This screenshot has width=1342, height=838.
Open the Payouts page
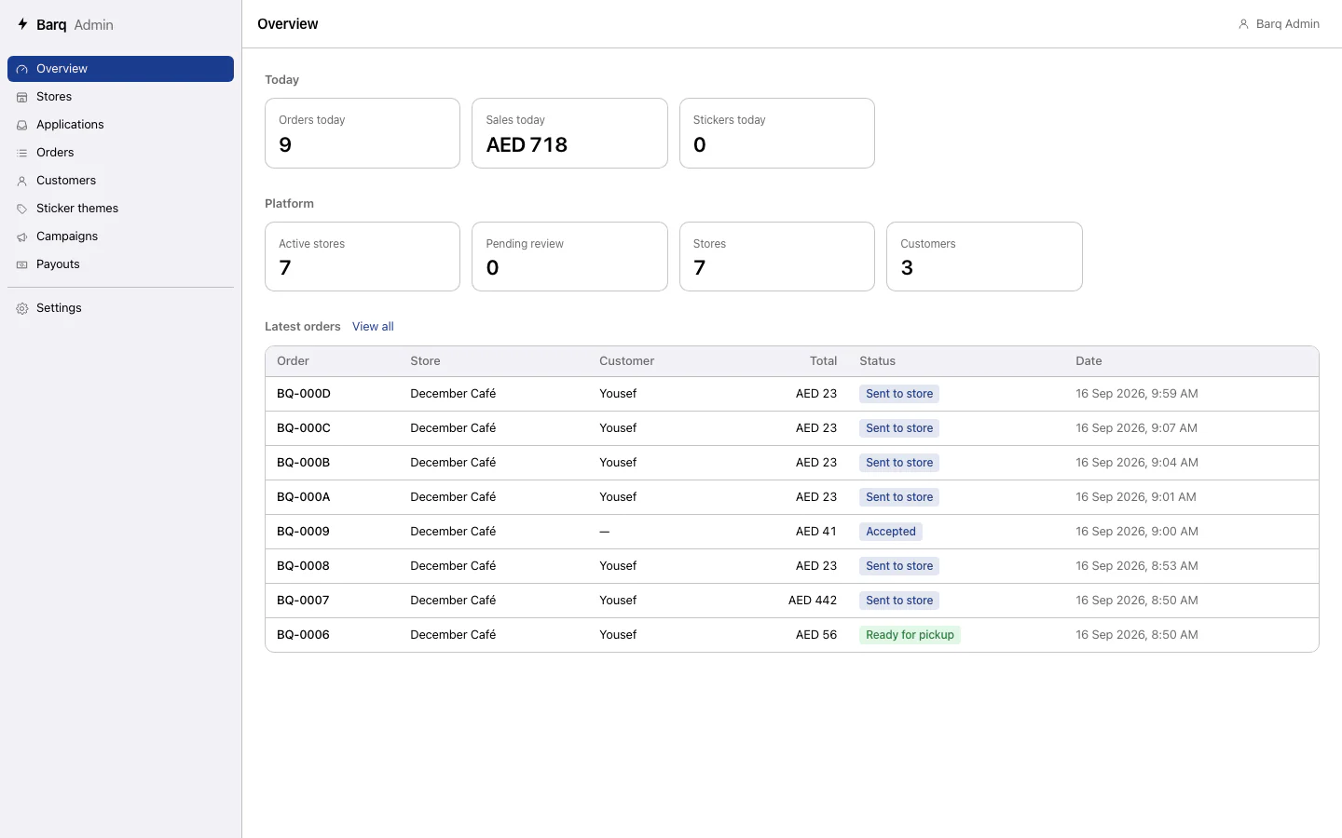[x=120, y=264]
